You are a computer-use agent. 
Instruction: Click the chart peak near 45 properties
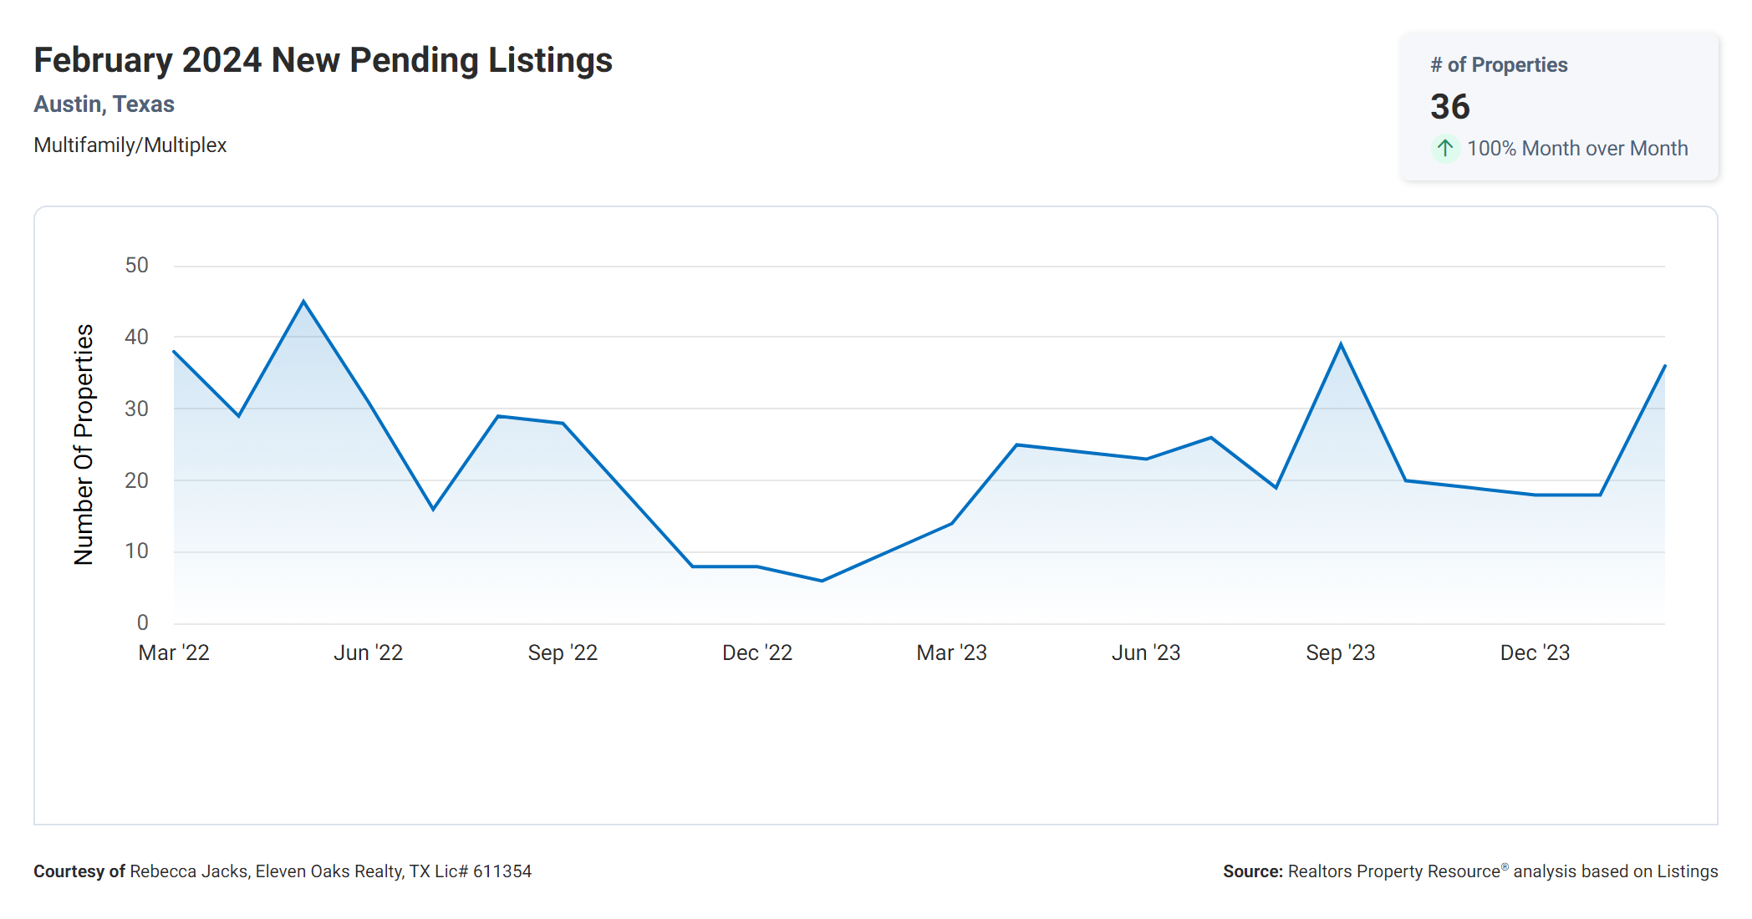tap(303, 302)
